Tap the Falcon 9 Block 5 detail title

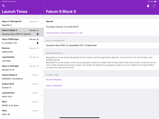(61, 11)
